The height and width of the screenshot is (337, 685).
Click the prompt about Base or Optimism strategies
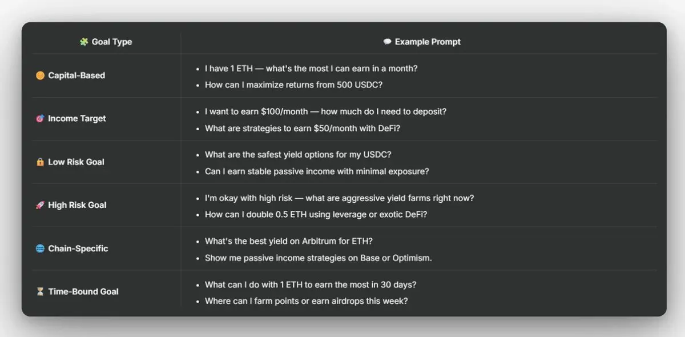pos(319,258)
